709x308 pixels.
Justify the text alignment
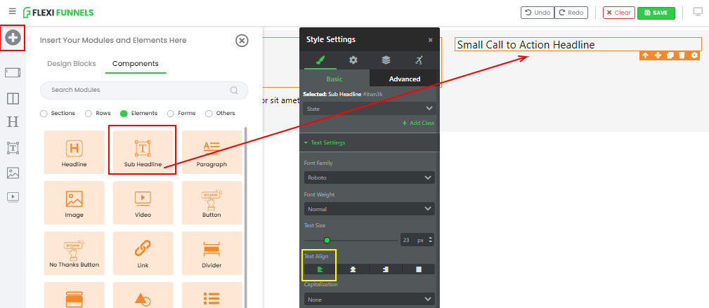pos(419,269)
